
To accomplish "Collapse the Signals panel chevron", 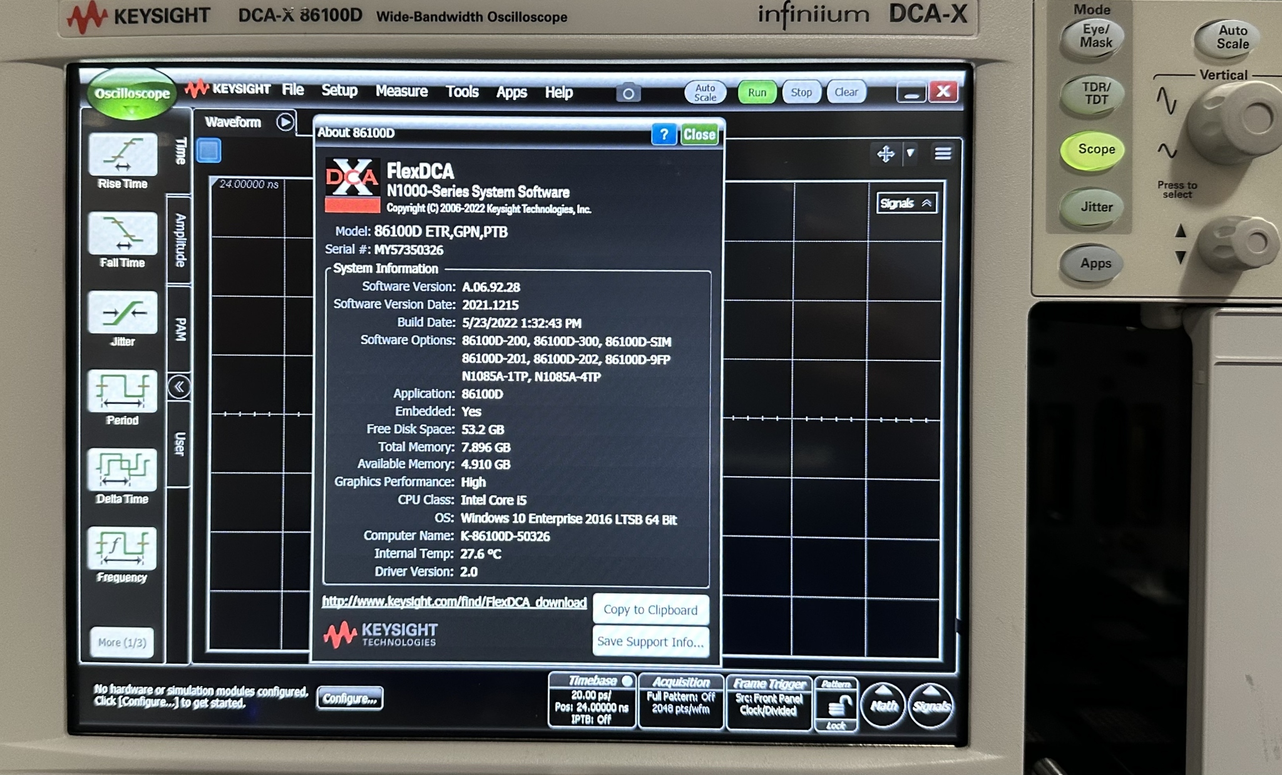I will click(927, 203).
